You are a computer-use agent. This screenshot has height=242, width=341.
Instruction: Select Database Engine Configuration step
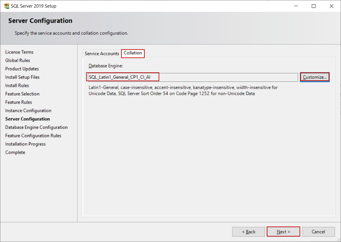(36, 127)
